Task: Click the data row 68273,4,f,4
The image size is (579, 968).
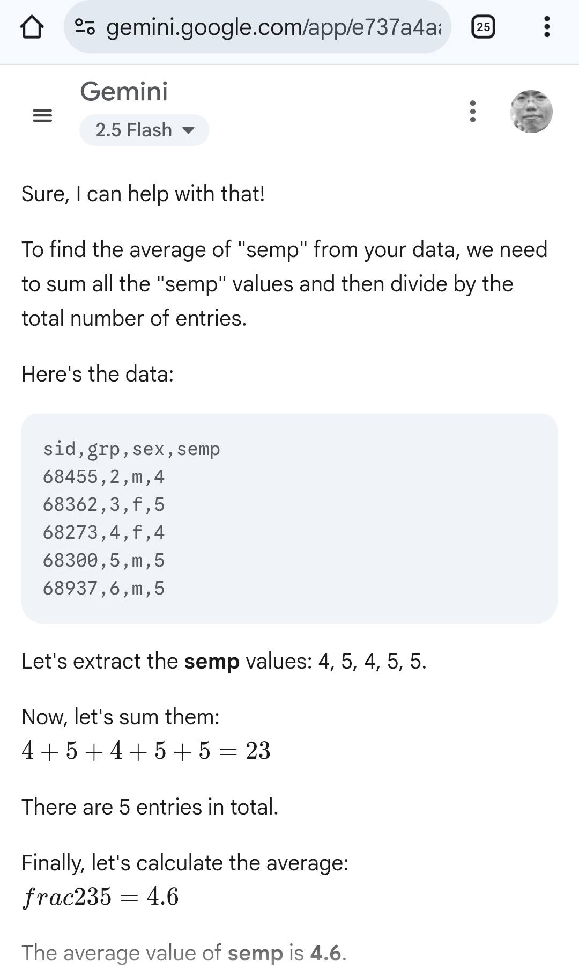Action: click(x=103, y=532)
